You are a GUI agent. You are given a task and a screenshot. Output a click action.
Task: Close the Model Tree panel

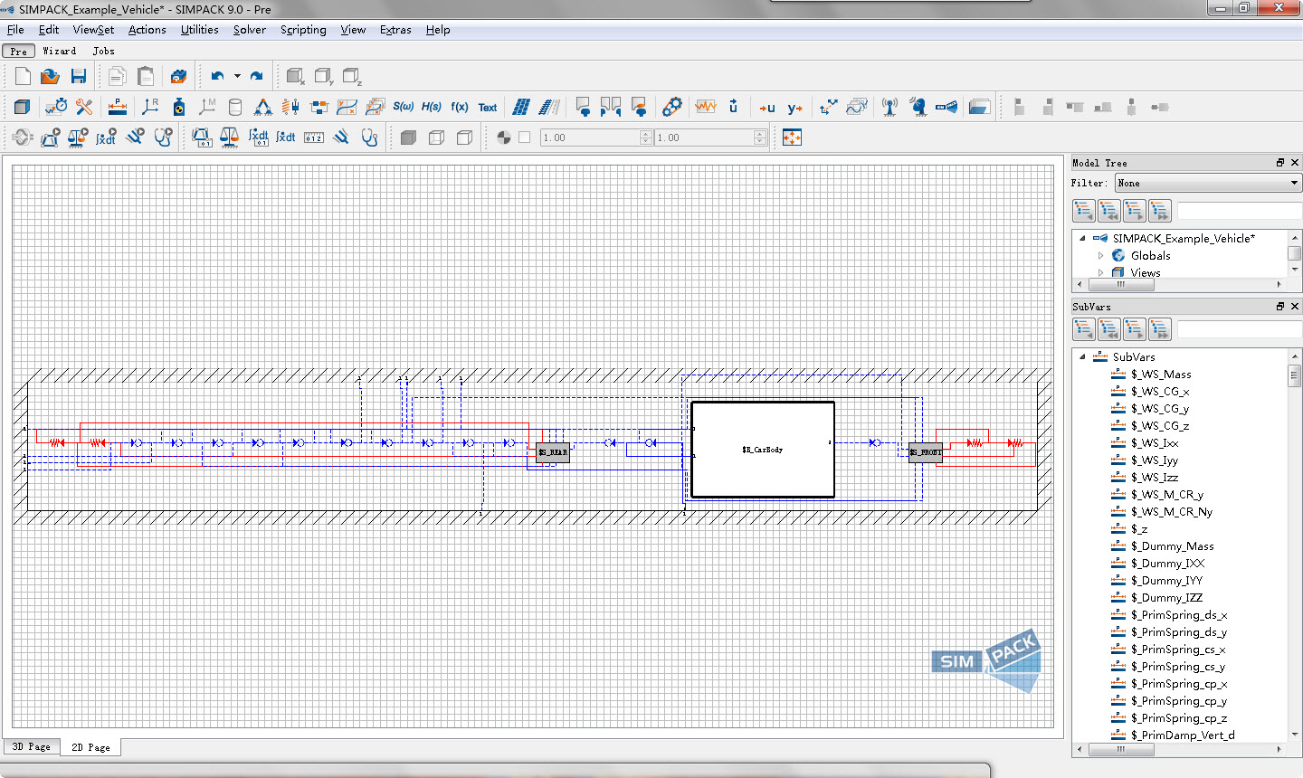point(1295,163)
